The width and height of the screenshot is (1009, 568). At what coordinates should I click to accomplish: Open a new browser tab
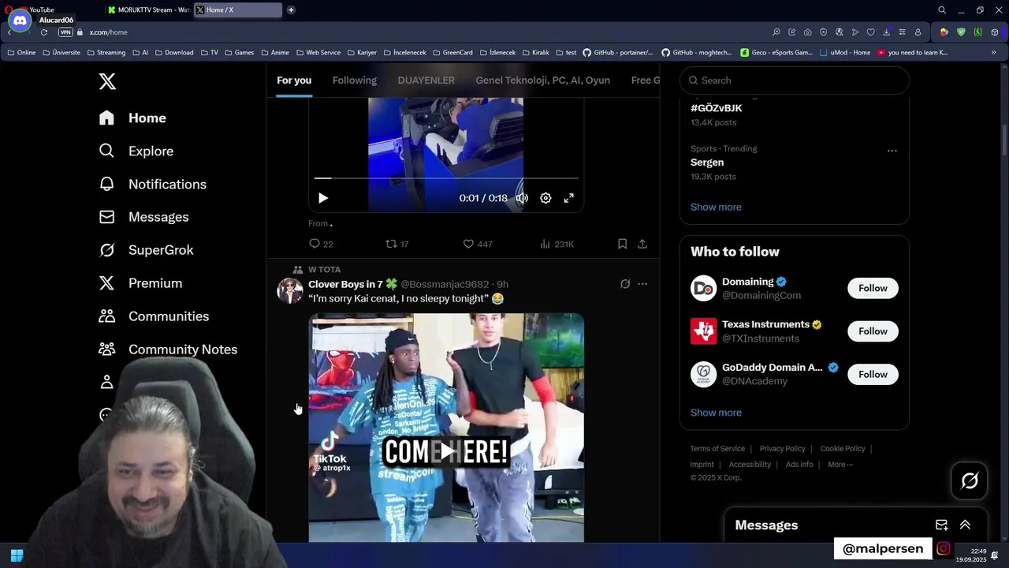pos(291,10)
